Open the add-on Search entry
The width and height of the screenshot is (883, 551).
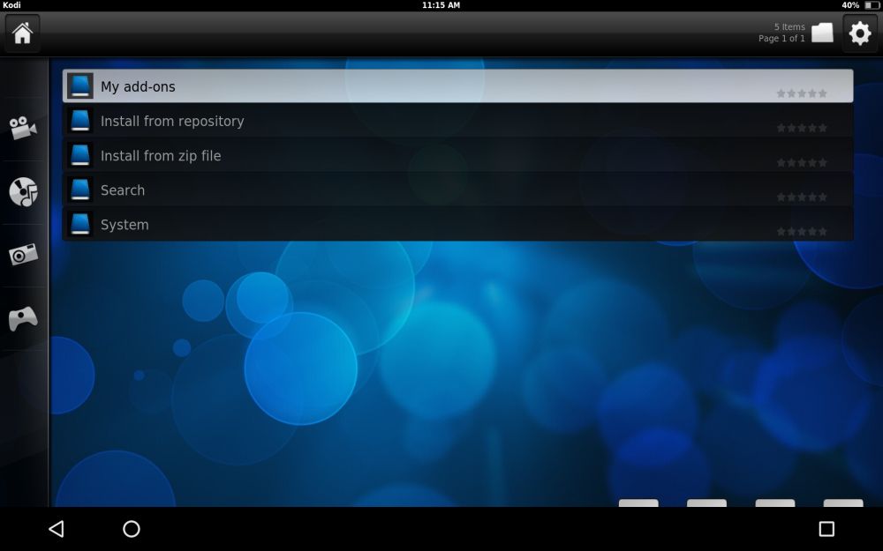457,190
